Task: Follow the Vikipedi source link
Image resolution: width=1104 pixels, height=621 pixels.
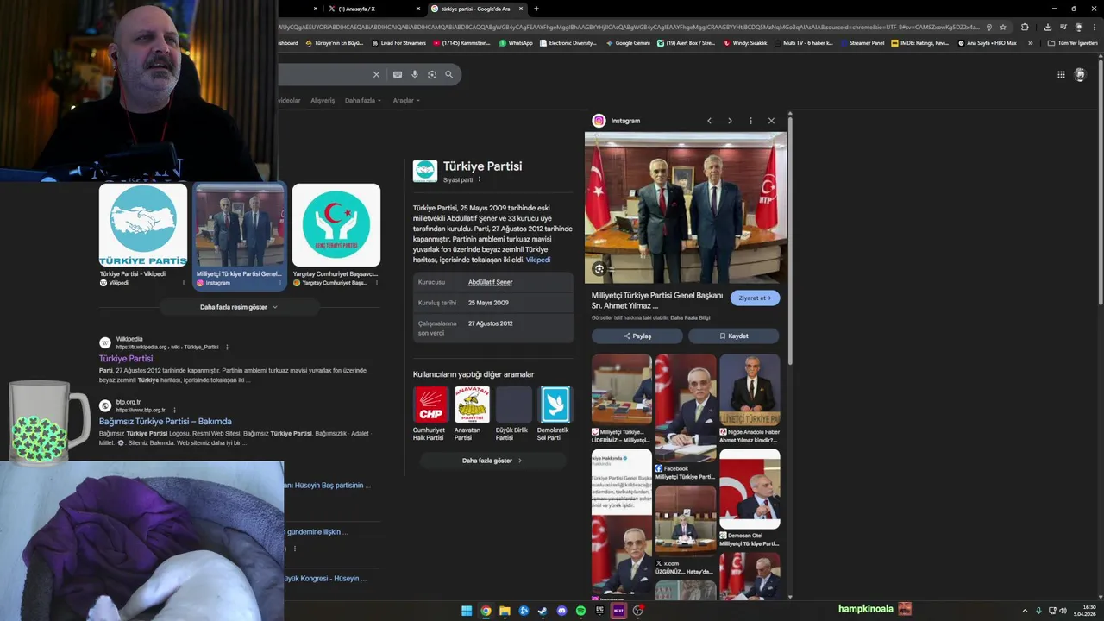Action: [x=538, y=260]
